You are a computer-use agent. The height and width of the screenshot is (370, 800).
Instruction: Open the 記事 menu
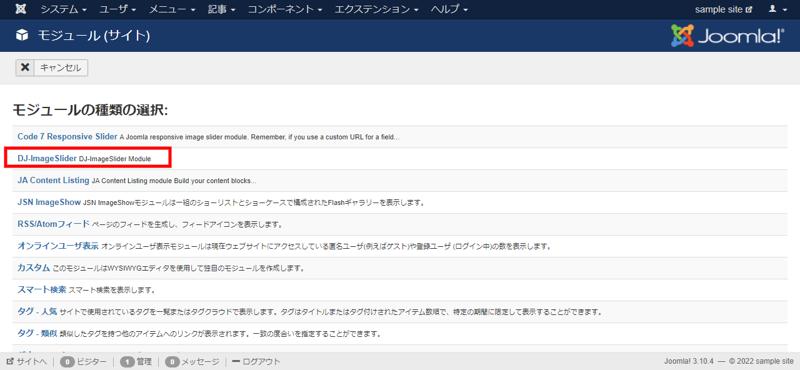coord(222,9)
